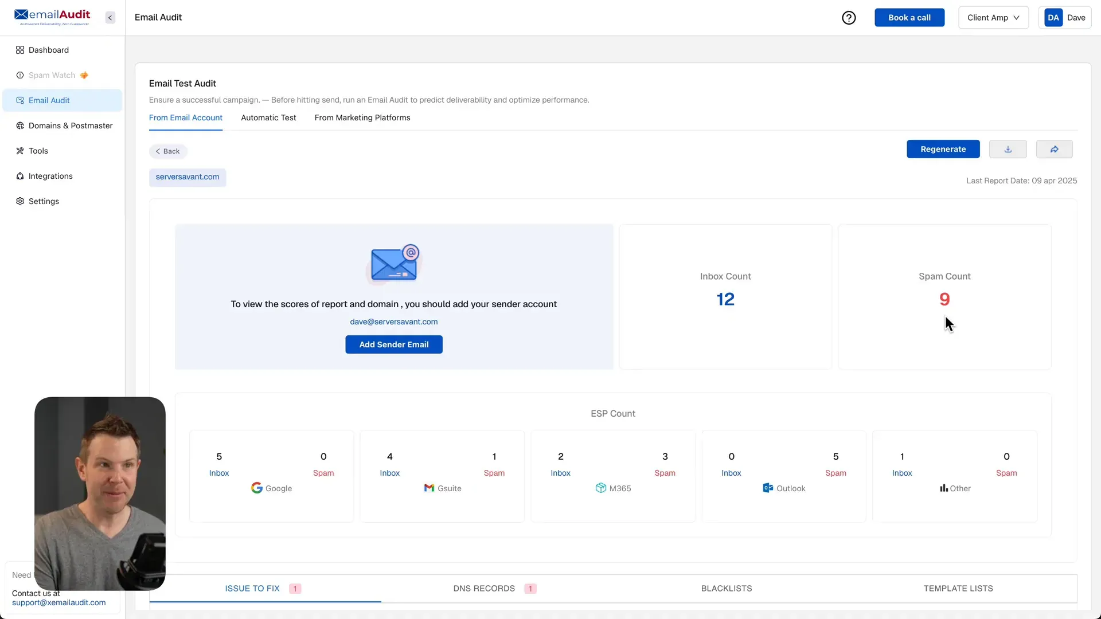
Task: Click Last Report Date text
Action: coord(1022,181)
